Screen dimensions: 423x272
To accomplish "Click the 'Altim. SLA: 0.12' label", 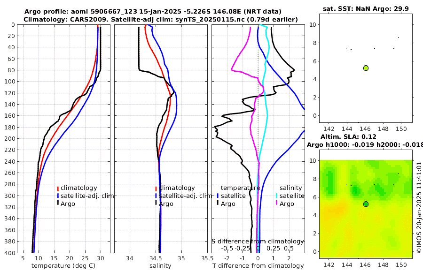I will 348,136.
